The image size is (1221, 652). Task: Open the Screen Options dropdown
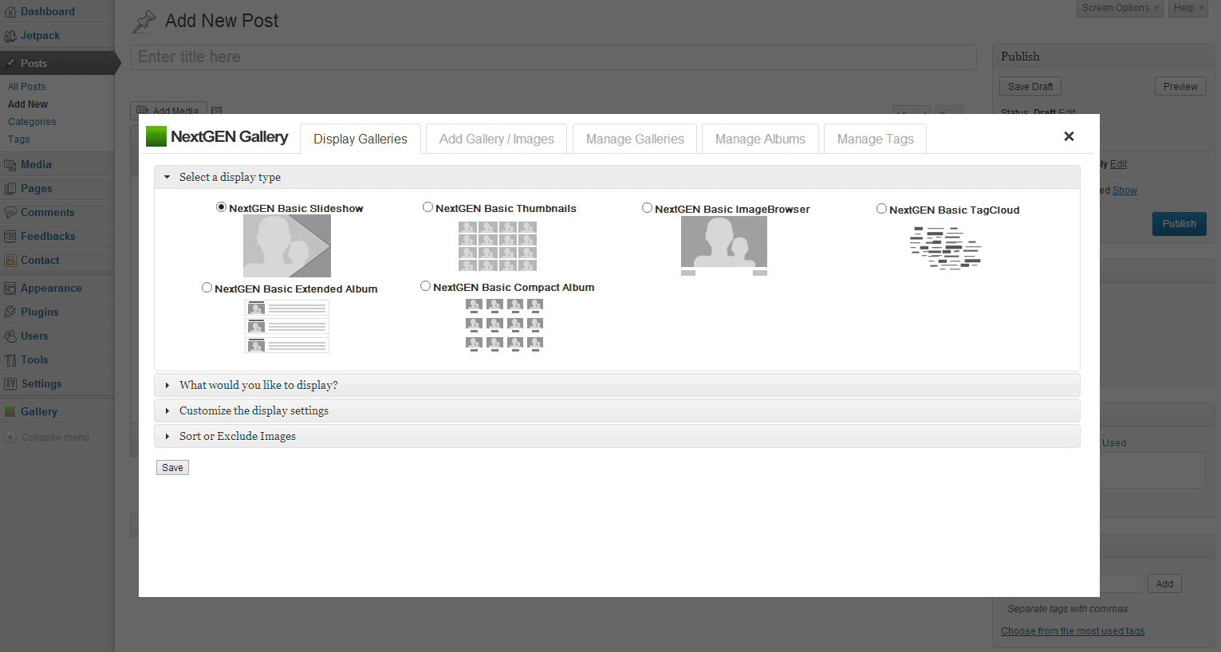tap(1121, 8)
